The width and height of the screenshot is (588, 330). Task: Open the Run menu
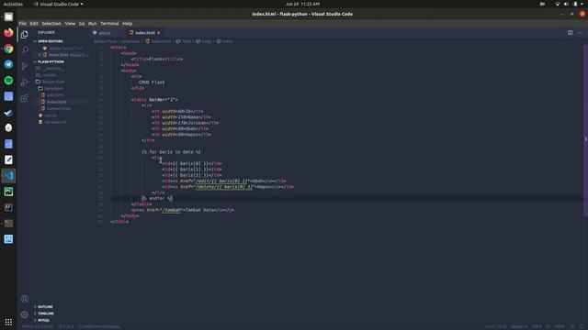[x=92, y=23]
